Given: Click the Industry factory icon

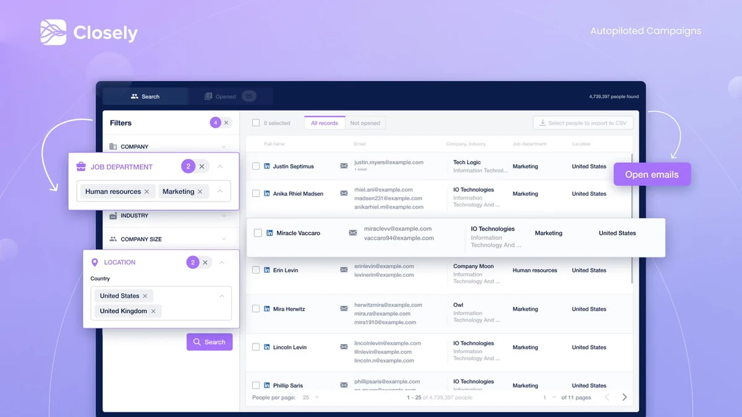Looking at the screenshot, I should [113, 216].
